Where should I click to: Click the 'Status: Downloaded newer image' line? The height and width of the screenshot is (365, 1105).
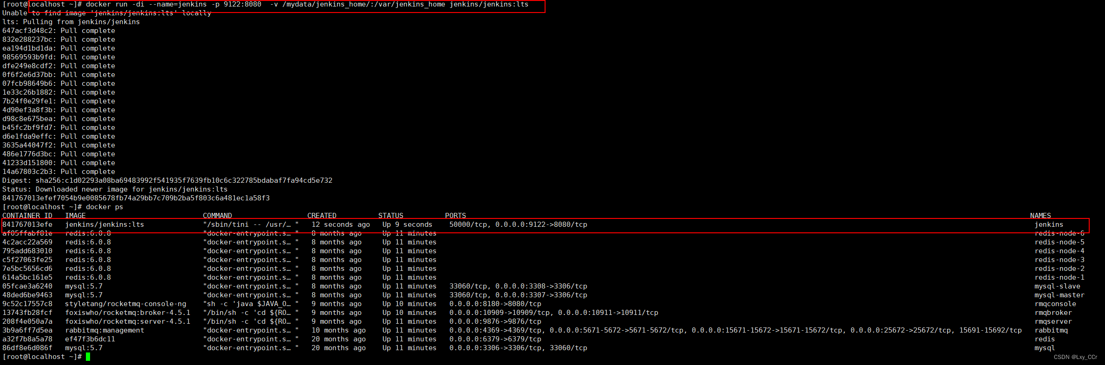point(115,189)
